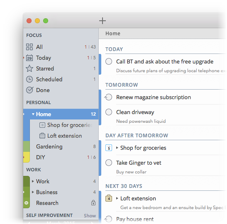Mark Call BT task as complete
Viewport: 227px width, 224px height.
click(x=109, y=61)
